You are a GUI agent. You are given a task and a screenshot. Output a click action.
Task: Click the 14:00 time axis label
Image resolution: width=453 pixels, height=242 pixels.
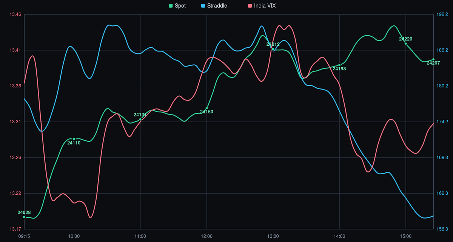click(339, 236)
